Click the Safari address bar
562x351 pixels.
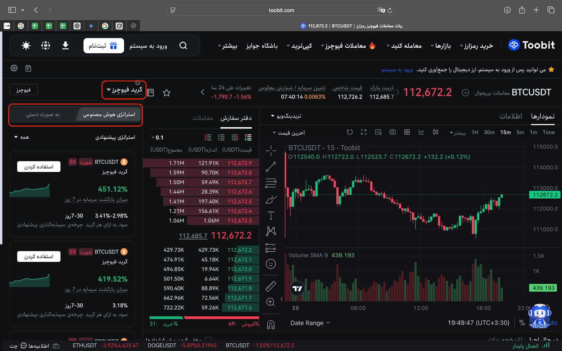(281, 10)
